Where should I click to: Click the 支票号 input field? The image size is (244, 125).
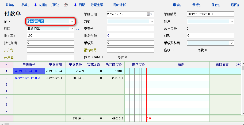pyautogui.click(x=130, y=29)
